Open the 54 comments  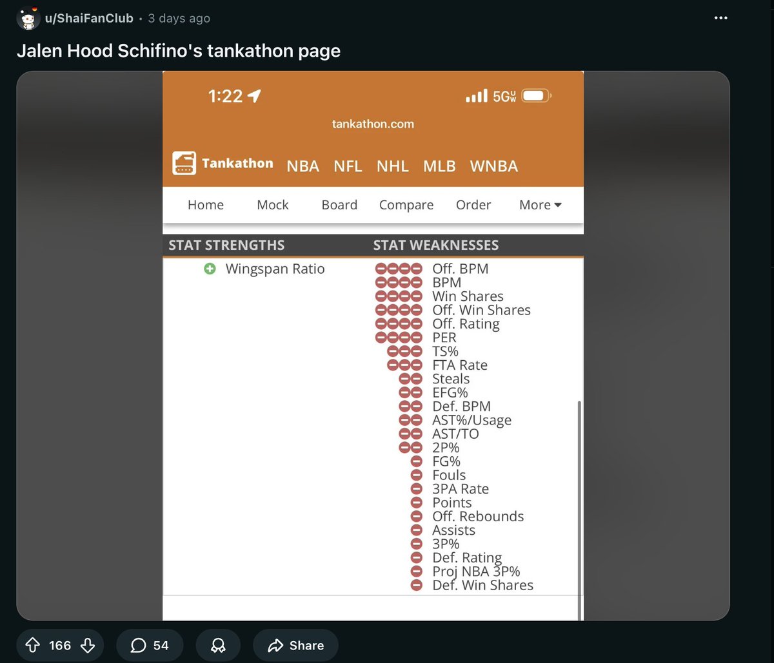pyautogui.click(x=150, y=646)
